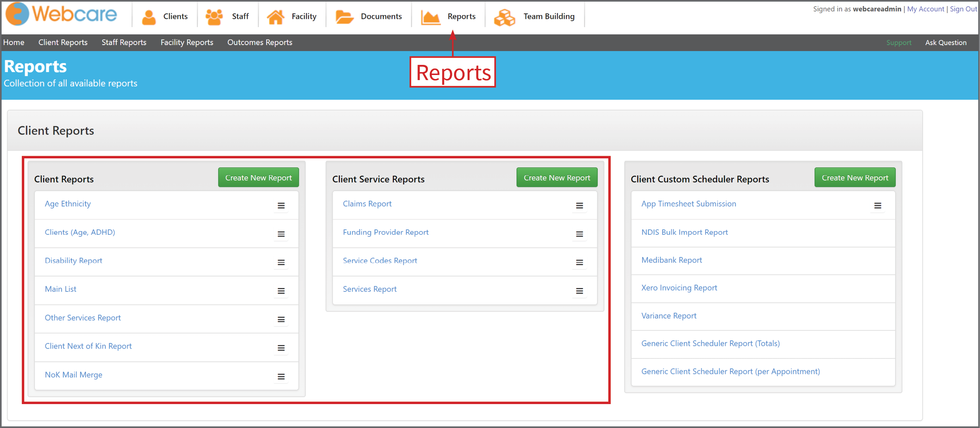Expand the menu for NoK Mail Merge

tap(281, 377)
